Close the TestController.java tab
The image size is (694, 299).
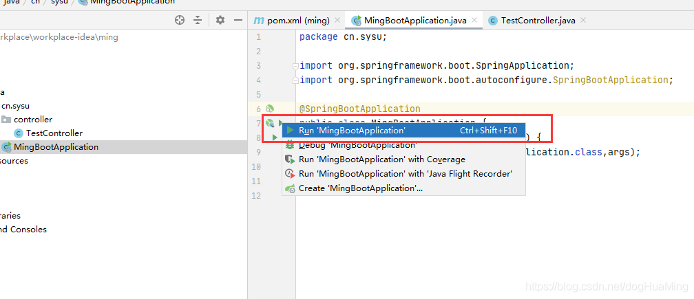(583, 20)
